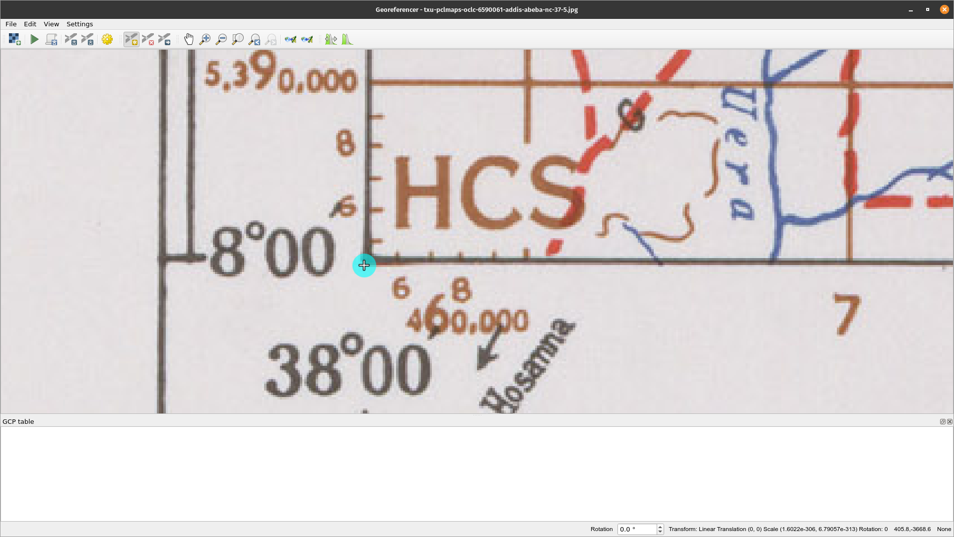
Task: Select the Delete Point tool
Action: coord(148,39)
